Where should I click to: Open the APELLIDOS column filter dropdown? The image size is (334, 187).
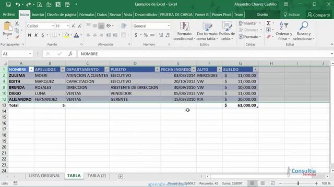(63, 70)
